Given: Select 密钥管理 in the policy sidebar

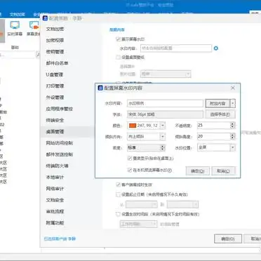Looking at the screenshot, I should [x=55, y=52].
